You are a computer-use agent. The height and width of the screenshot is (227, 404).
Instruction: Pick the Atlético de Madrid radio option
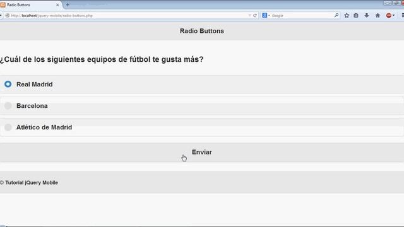[x=8, y=127]
